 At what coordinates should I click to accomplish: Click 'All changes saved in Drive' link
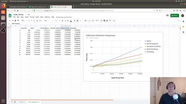pos(64,17)
